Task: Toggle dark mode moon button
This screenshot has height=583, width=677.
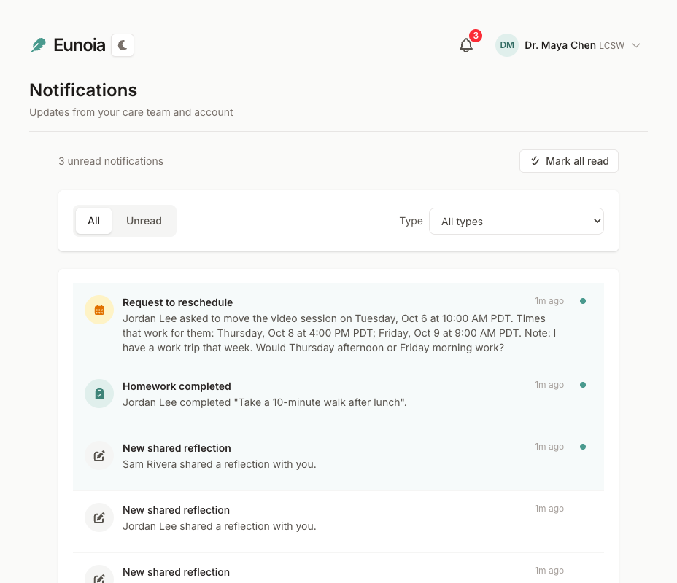Action: (x=123, y=45)
